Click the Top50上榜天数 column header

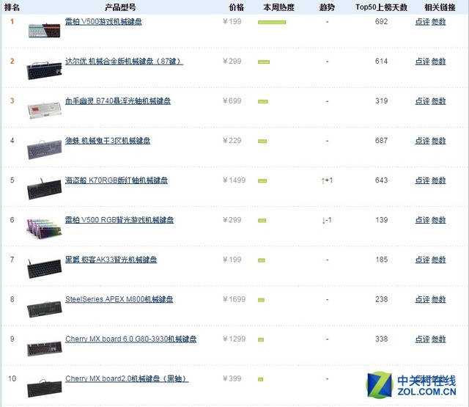click(381, 7)
